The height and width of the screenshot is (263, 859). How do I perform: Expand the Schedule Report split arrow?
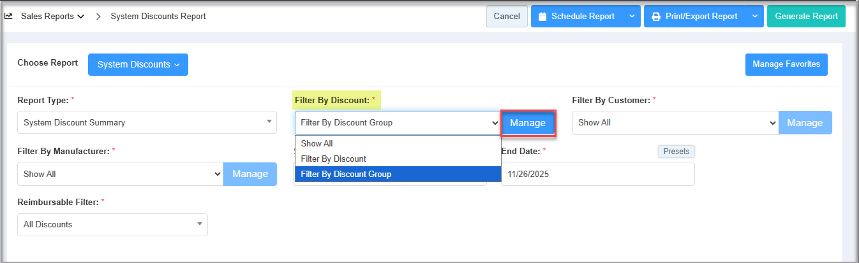tap(631, 17)
